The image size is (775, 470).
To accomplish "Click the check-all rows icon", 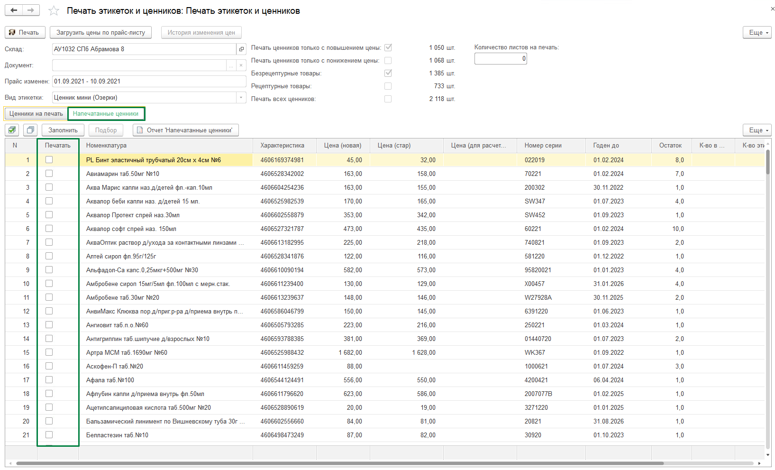I will (x=12, y=130).
